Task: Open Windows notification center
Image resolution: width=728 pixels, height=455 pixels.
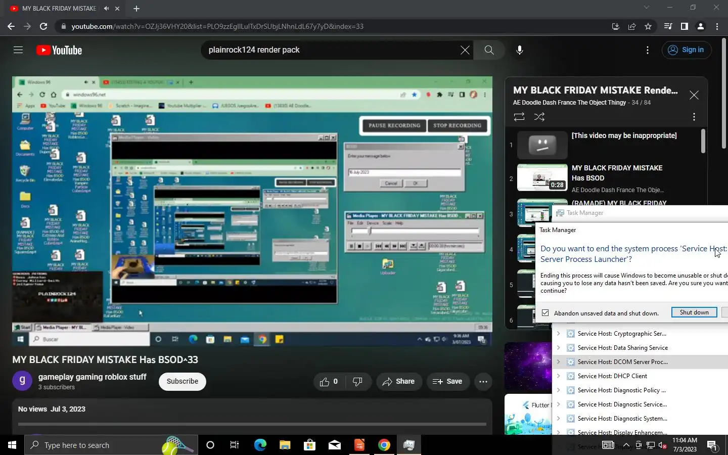Action: (712, 445)
